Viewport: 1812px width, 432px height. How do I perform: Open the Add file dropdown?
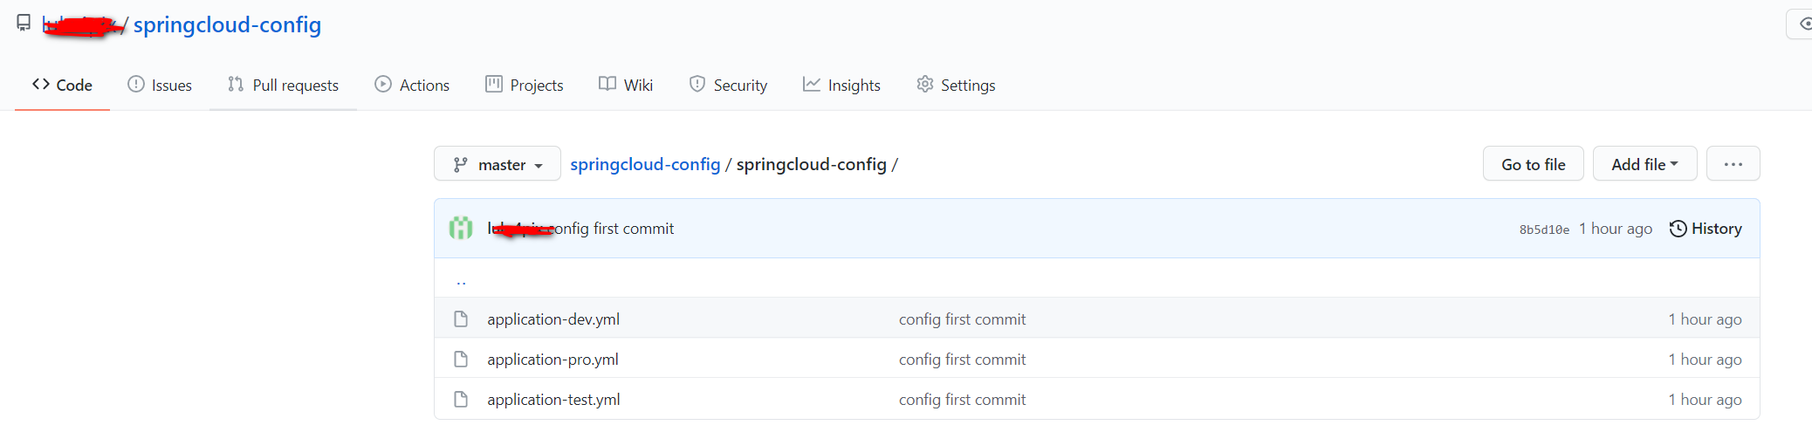click(x=1645, y=164)
